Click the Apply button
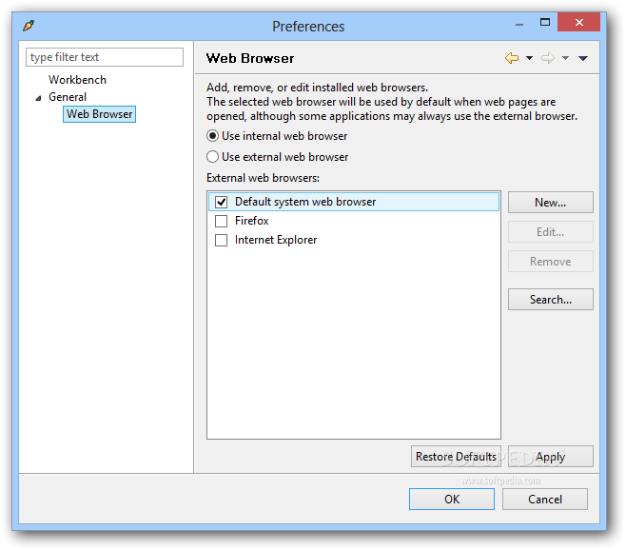This screenshot has width=626, height=550. coord(551,457)
